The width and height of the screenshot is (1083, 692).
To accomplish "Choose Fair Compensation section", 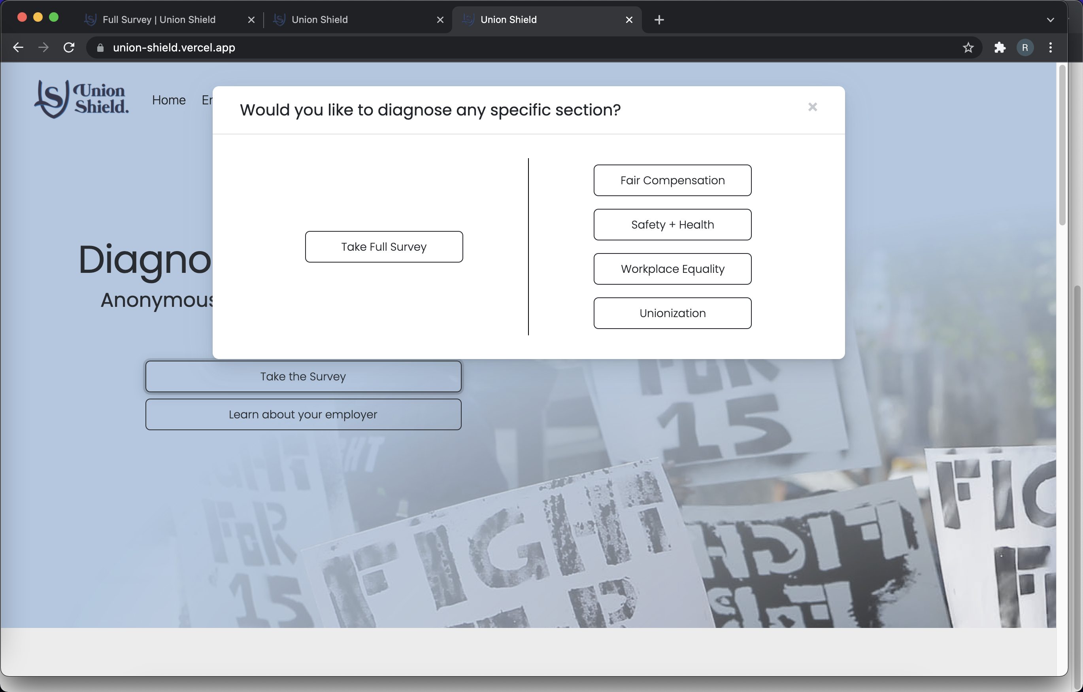I will tap(672, 180).
